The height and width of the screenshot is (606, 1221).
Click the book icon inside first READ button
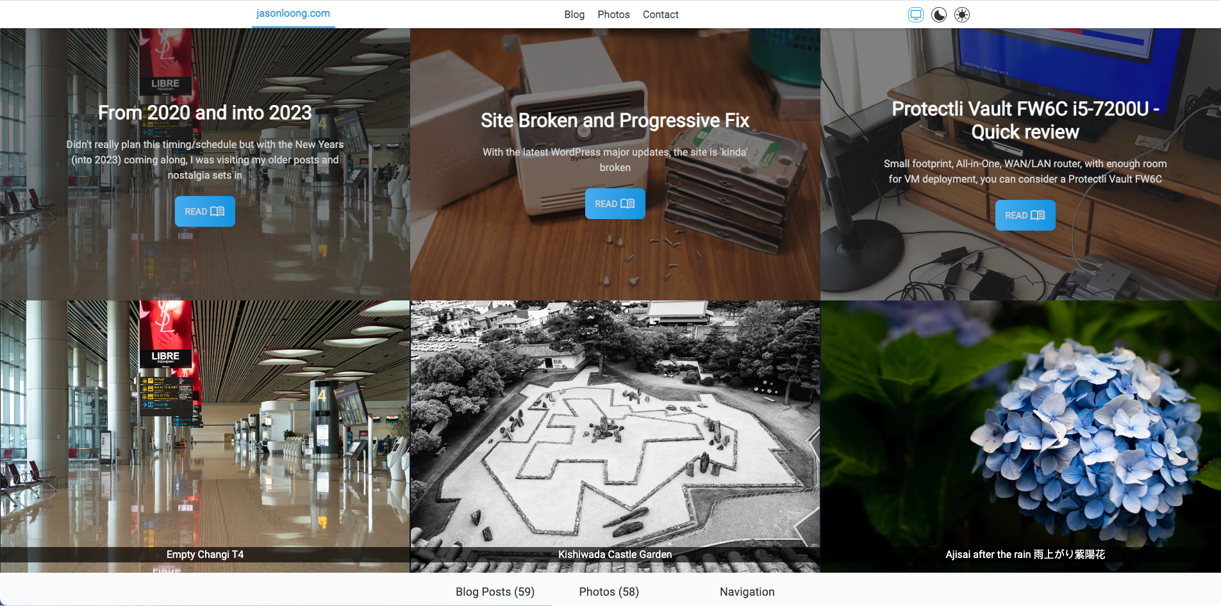(218, 211)
